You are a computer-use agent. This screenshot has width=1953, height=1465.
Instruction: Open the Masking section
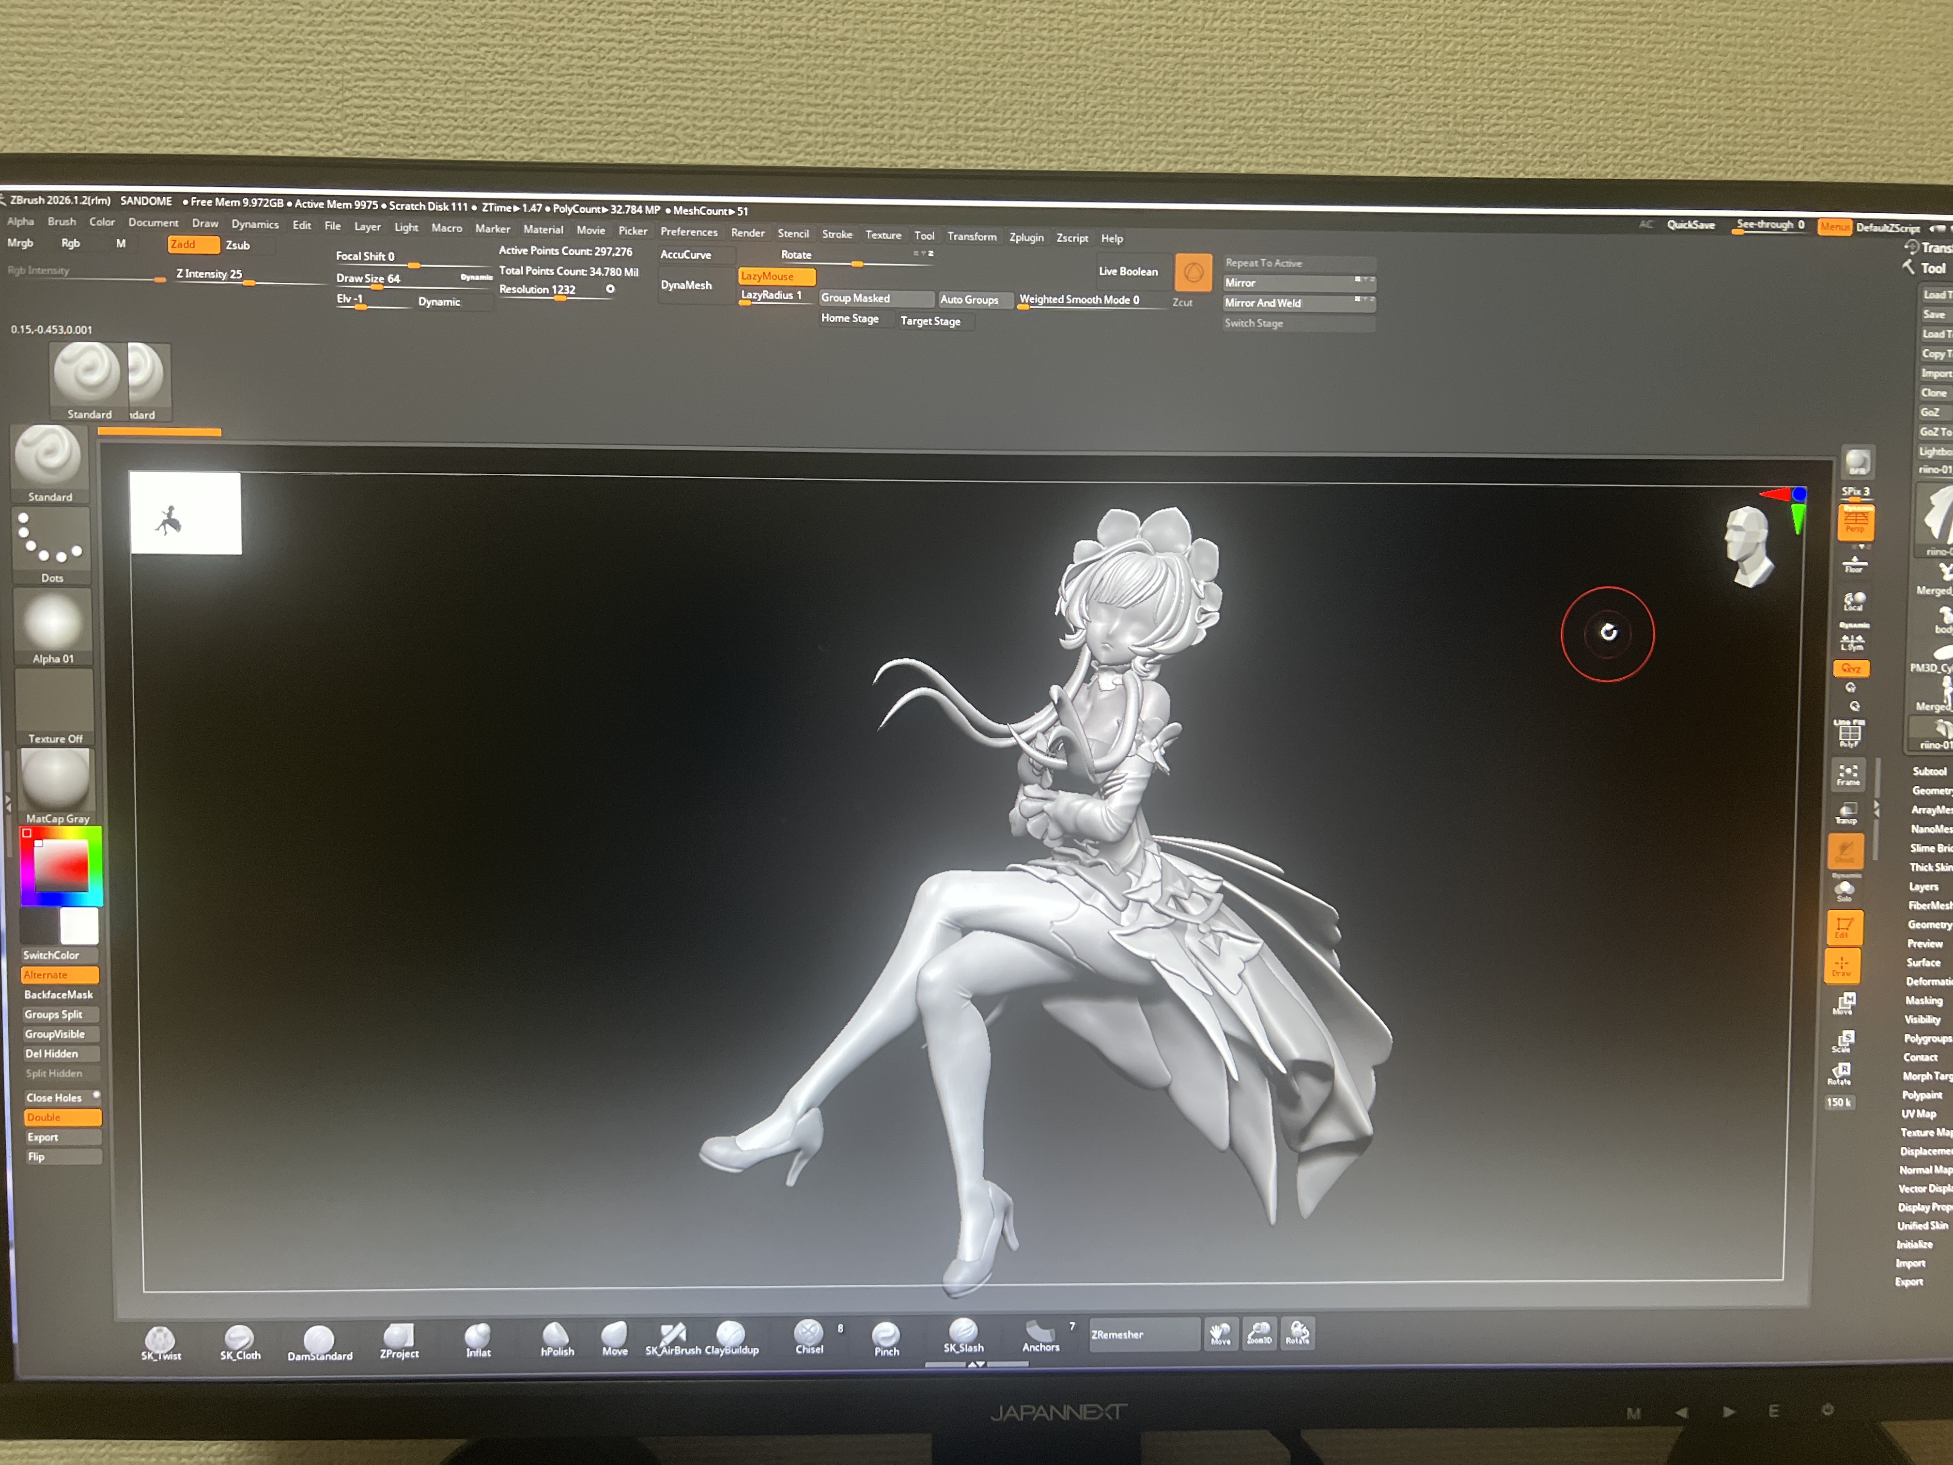(1923, 1000)
